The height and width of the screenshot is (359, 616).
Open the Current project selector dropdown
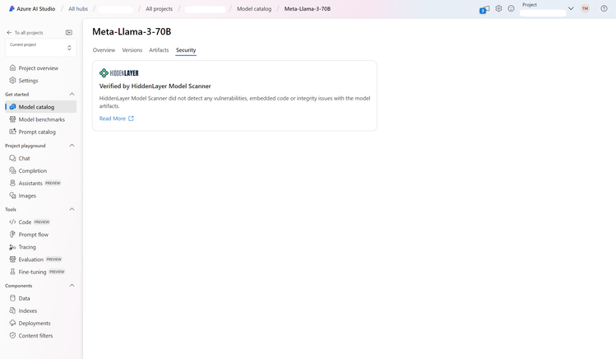click(x=40, y=48)
